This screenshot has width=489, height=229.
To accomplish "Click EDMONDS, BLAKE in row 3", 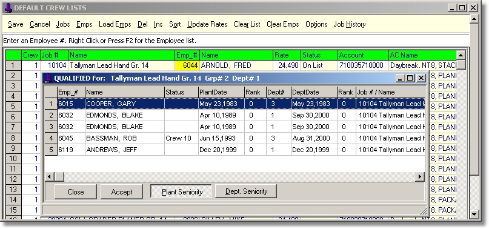I will coord(125,127).
